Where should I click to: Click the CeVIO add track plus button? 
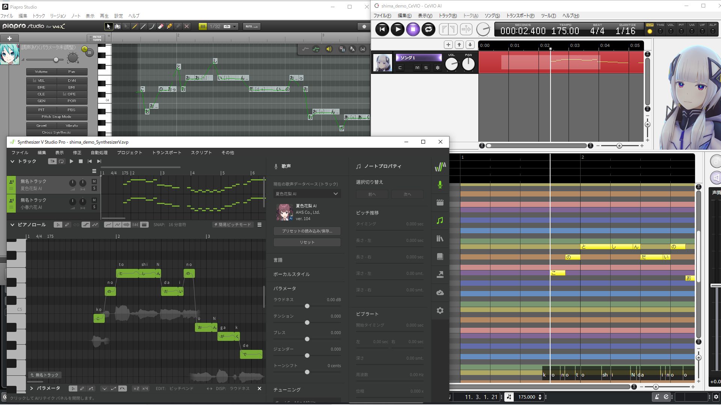click(448, 45)
